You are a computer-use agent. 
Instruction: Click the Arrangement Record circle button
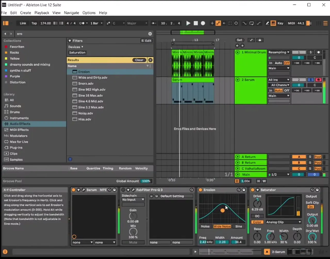coord(203,23)
